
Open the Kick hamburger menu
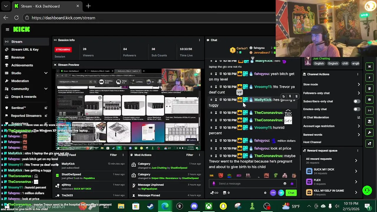coord(7,29)
